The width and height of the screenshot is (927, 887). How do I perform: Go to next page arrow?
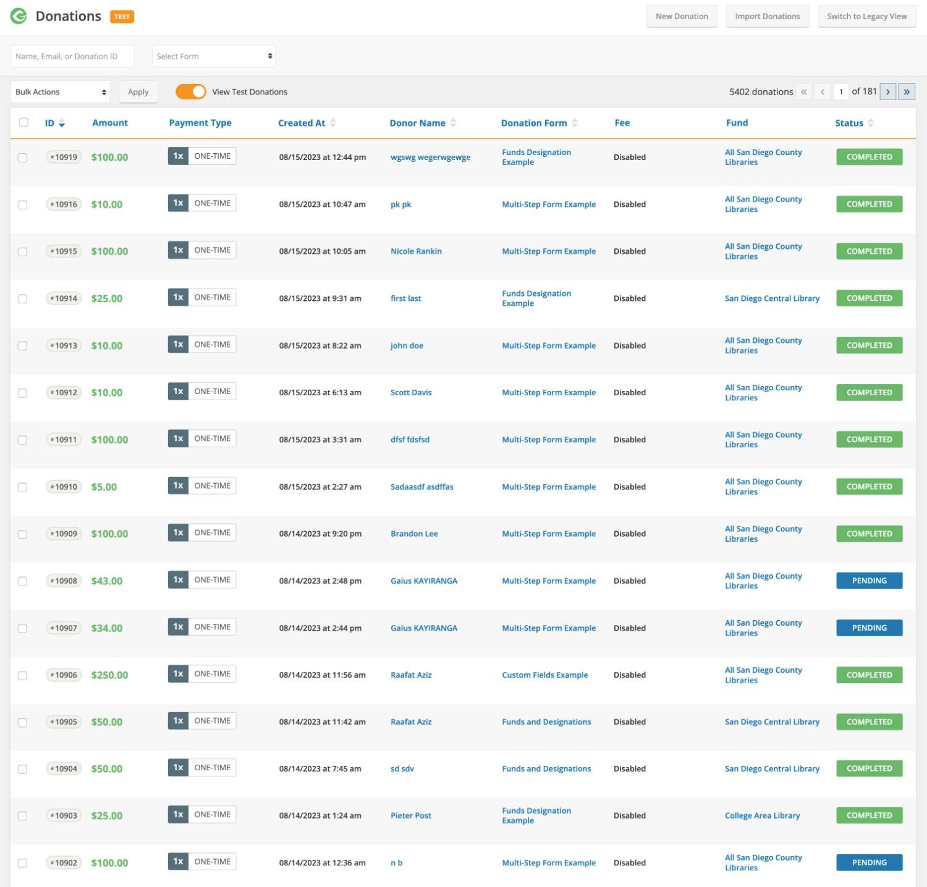pyautogui.click(x=887, y=91)
